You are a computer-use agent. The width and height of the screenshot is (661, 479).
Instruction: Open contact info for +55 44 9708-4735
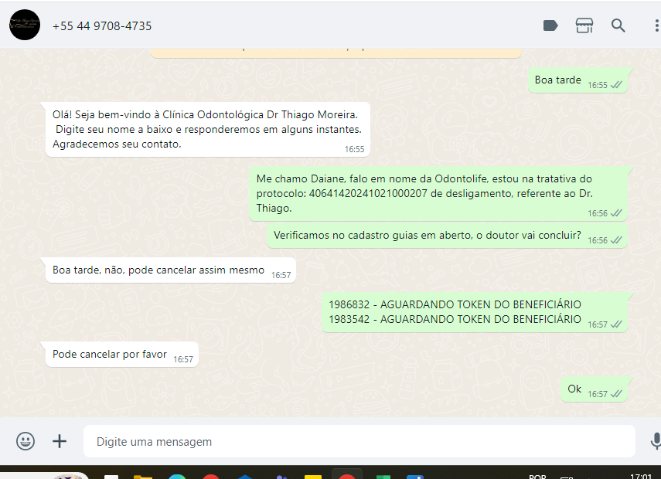pyautogui.click(x=101, y=26)
